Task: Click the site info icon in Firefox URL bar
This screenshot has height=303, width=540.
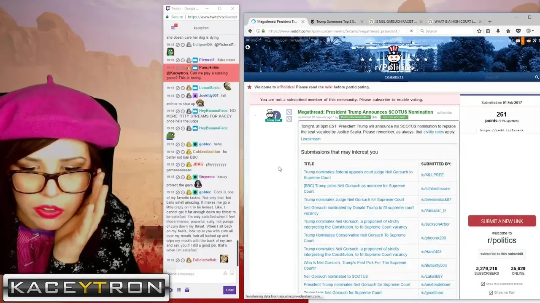Action: click(x=258, y=31)
